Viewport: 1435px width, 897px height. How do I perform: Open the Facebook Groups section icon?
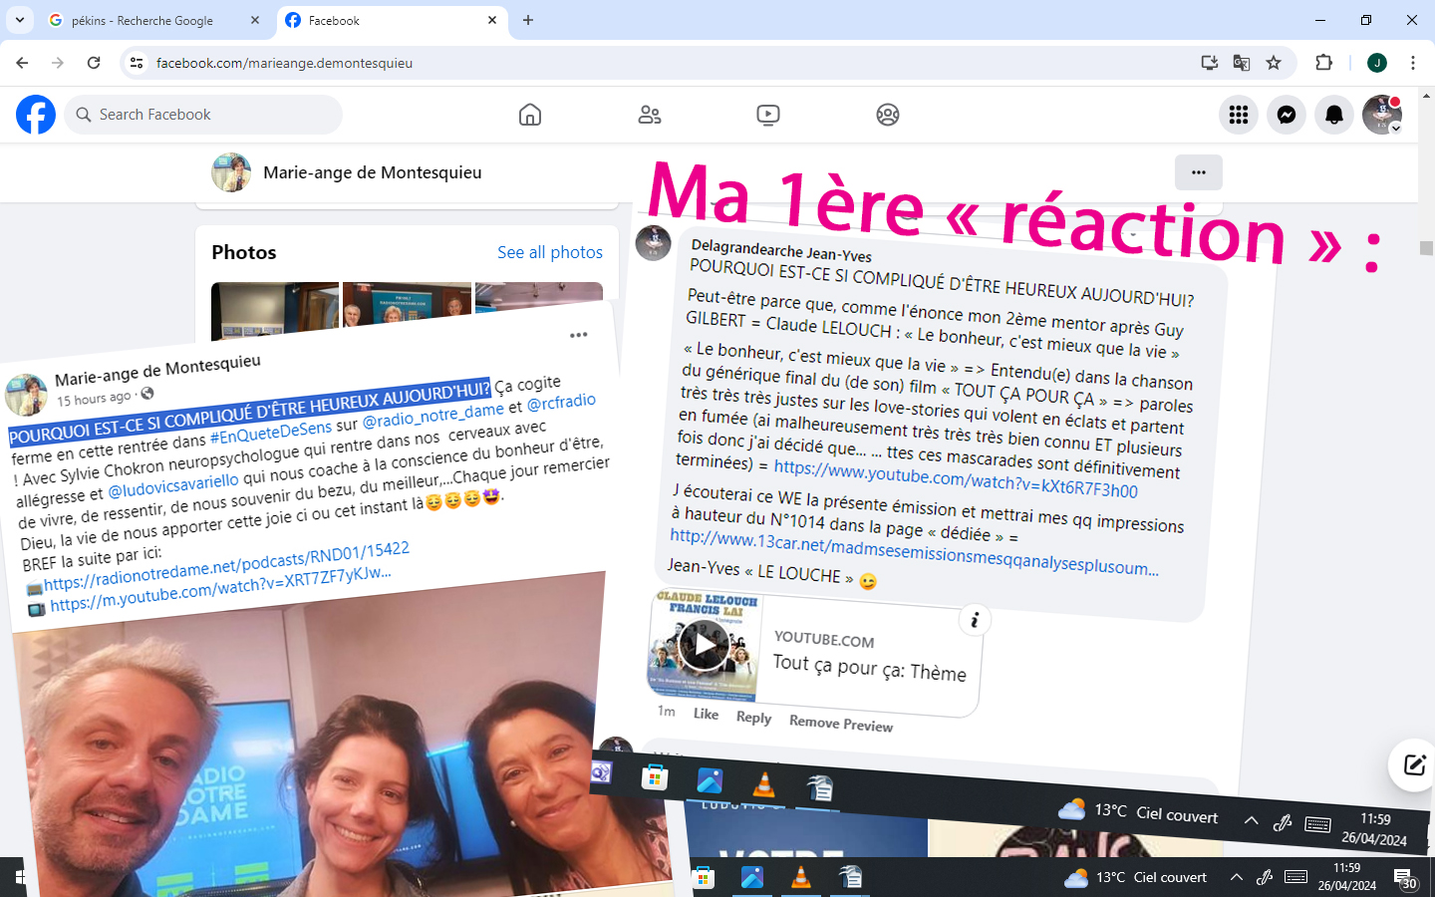click(x=888, y=115)
